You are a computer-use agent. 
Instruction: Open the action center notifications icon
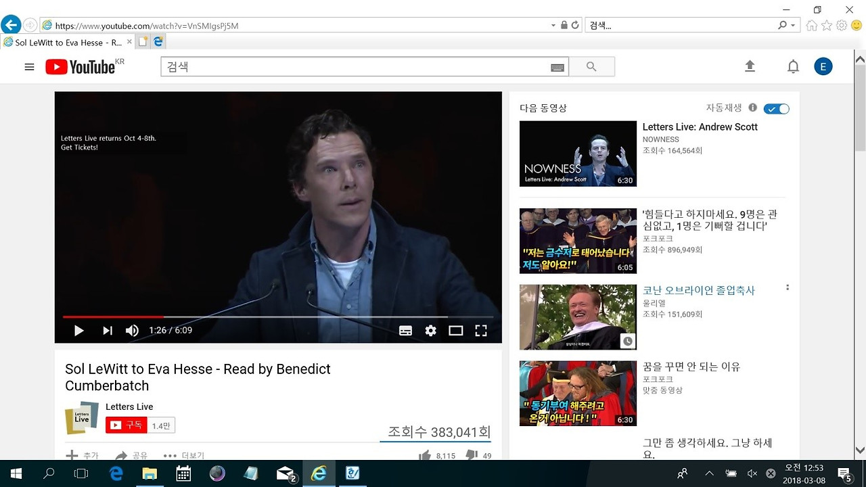pos(844,473)
